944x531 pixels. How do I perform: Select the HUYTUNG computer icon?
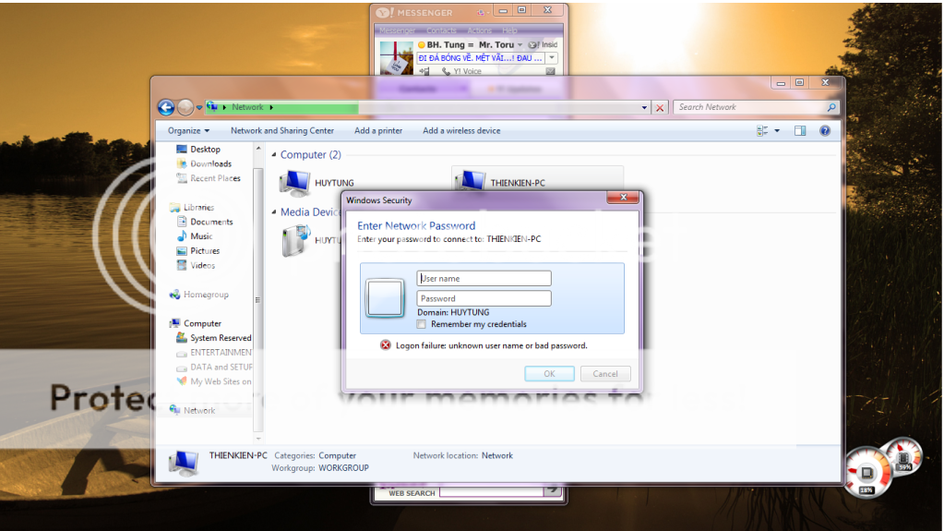click(295, 183)
